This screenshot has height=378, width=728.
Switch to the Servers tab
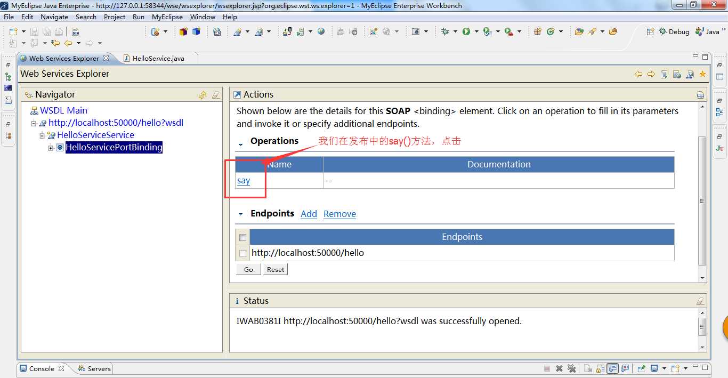point(94,368)
